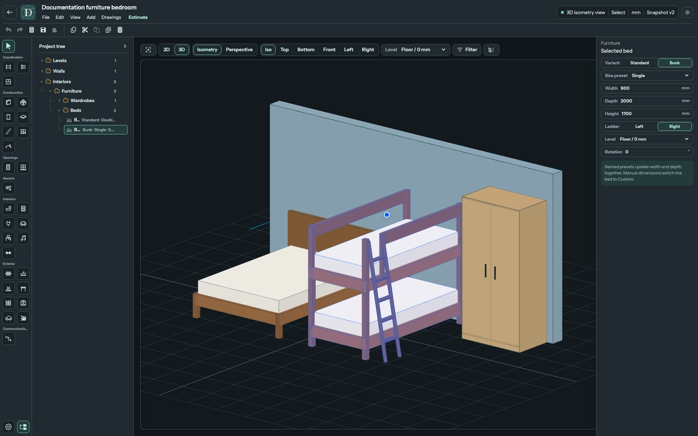698x436 pixels.
Task: Collapse the Beds tree folder
Action: pyautogui.click(x=59, y=110)
